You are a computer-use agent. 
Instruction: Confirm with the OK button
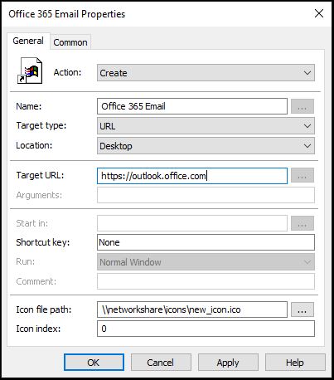[x=94, y=363]
